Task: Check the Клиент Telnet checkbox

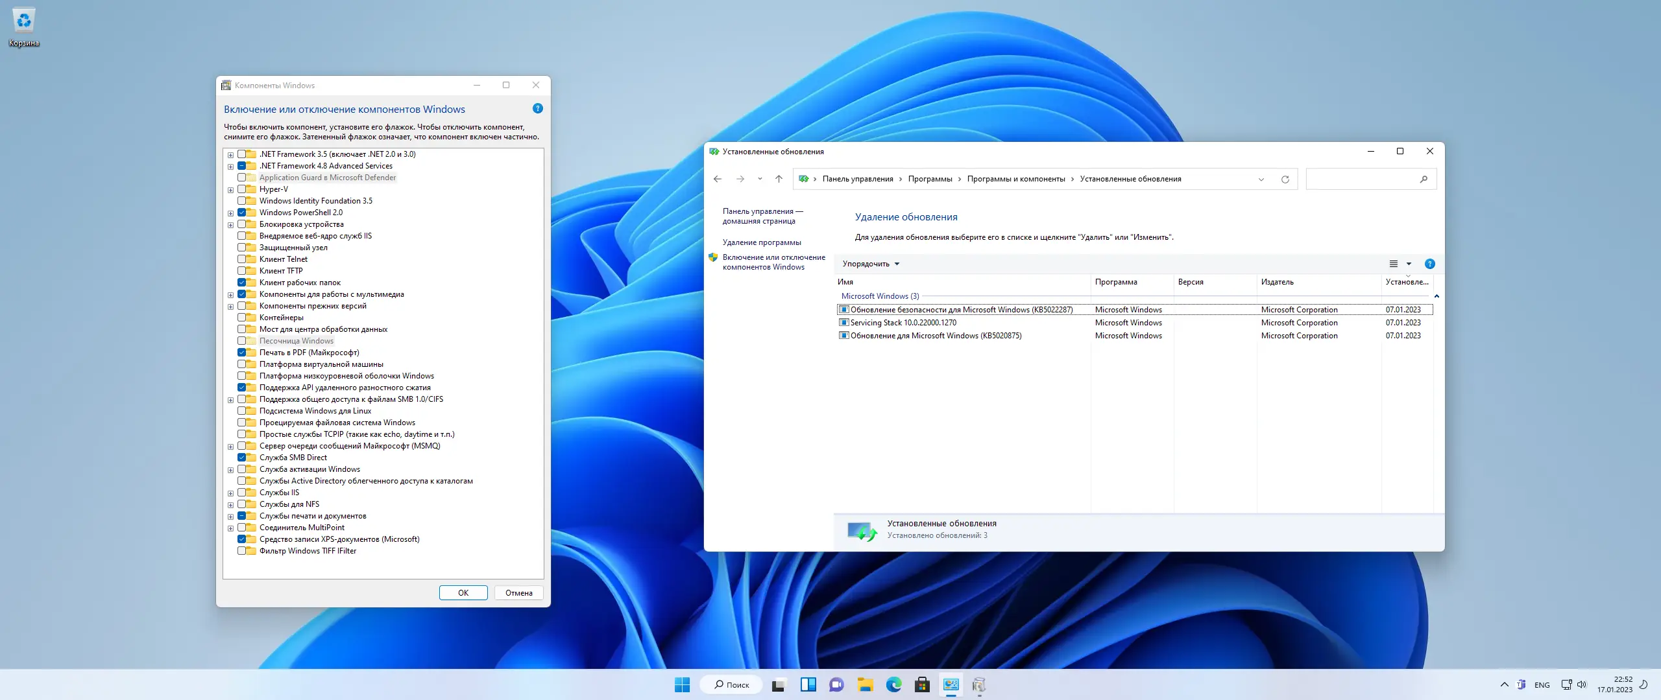Action: point(242,259)
